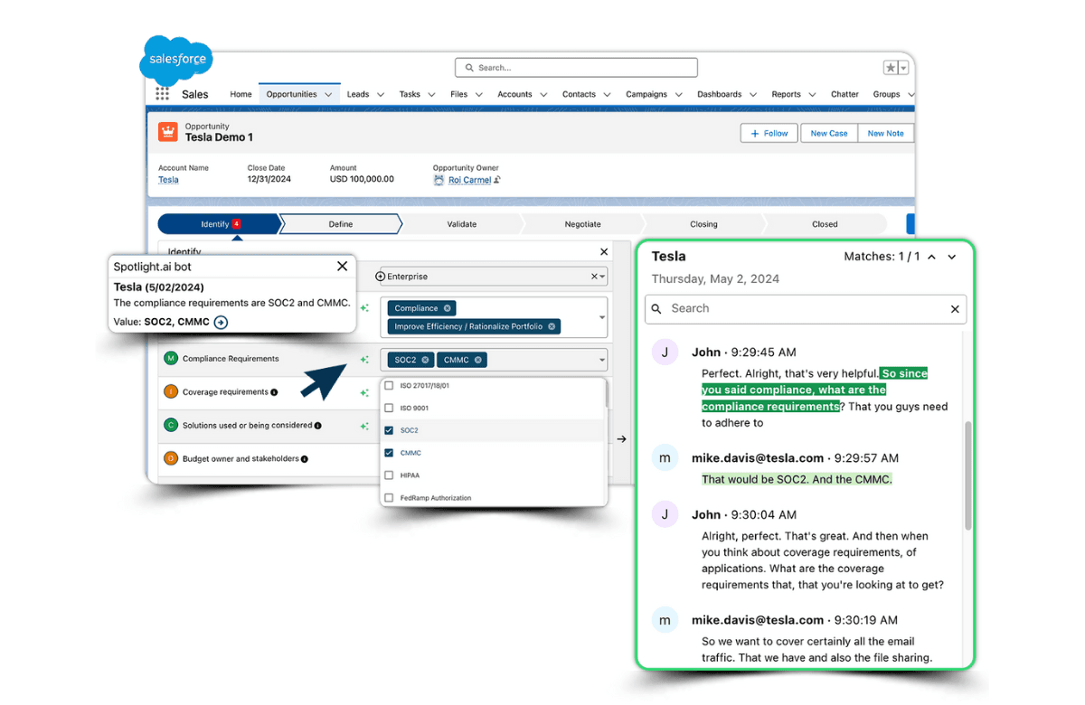This screenshot has height=705, width=1085.
Task: Check the ISO 9001 checkbox
Action: click(x=390, y=409)
